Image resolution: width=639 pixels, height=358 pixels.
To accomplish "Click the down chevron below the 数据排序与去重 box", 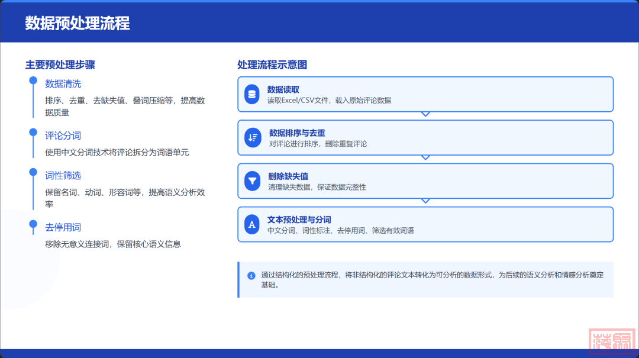I will (425, 157).
